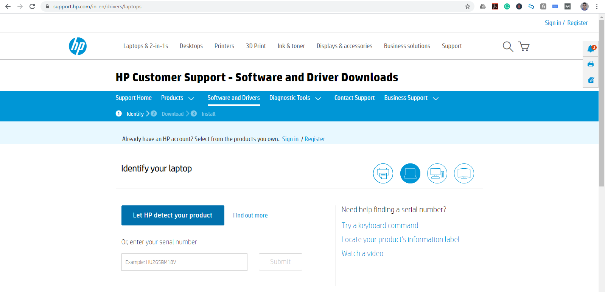Click the feedback edit icon in the sidebar

591,80
